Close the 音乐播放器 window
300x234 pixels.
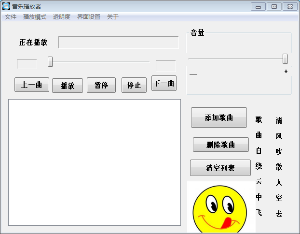point(290,7)
